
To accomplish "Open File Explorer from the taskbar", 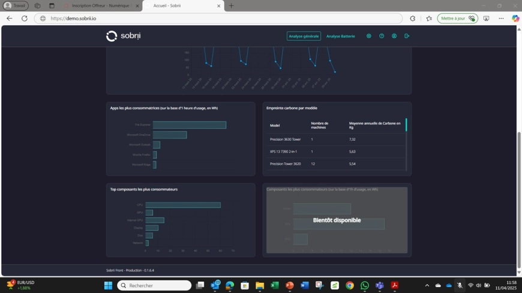I will click(x=260, y=285).
